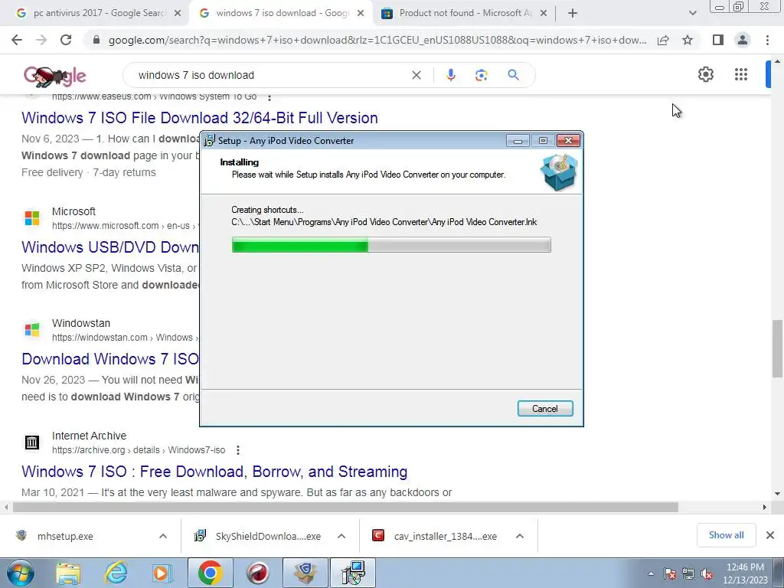Close the Product not found tab
784x588 pixels.
(x=544, y=14)
